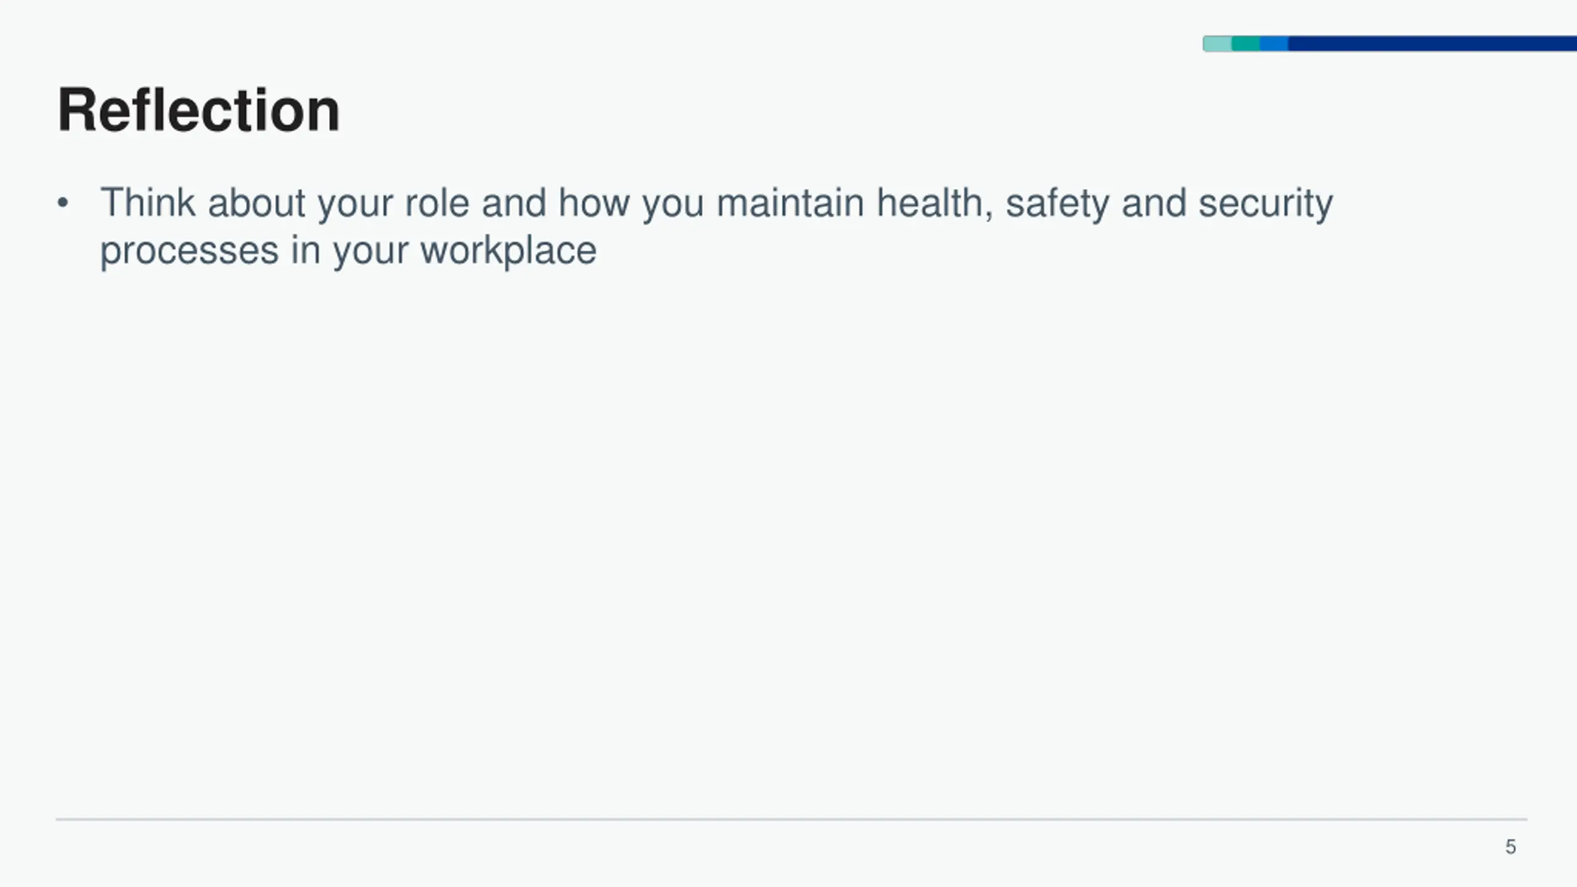Click the word about
This screenshot has height=887, width=1577.
pos(257,203)
